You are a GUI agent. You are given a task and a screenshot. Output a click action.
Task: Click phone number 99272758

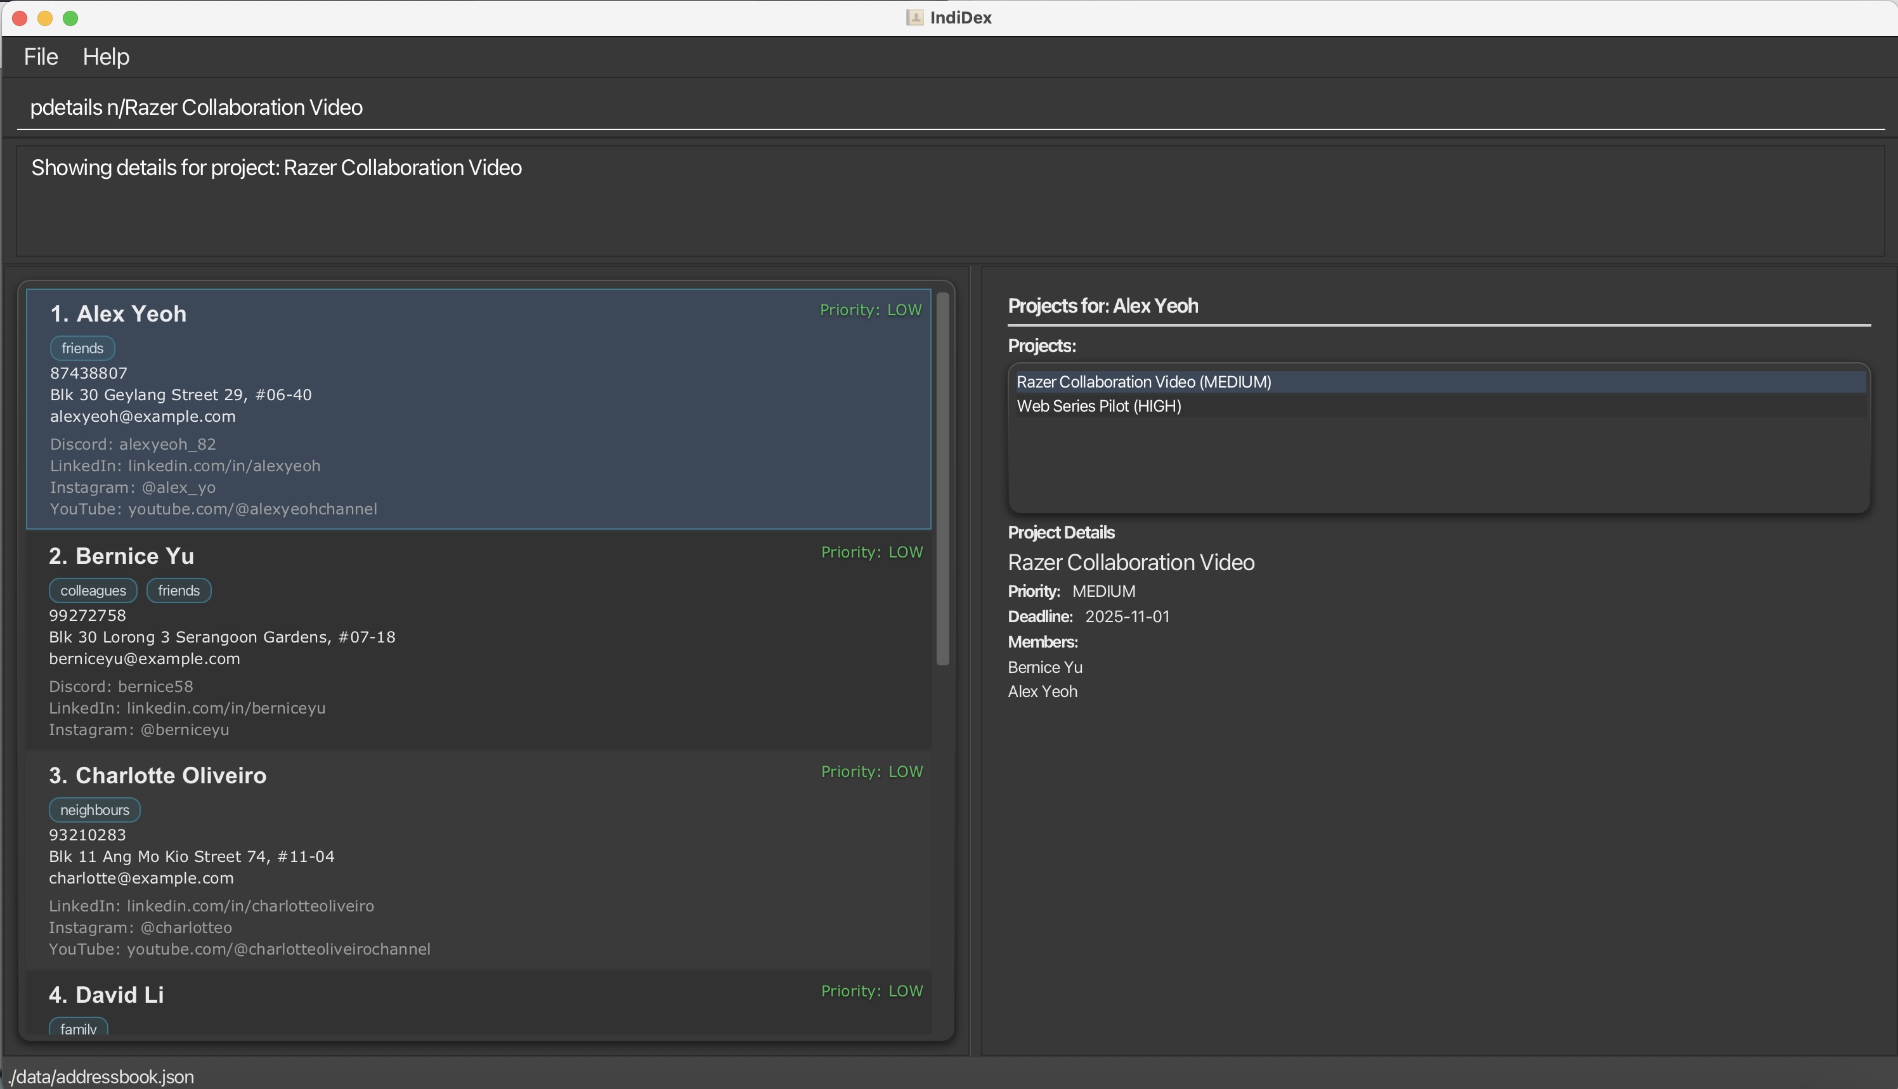tap(88, 616)
